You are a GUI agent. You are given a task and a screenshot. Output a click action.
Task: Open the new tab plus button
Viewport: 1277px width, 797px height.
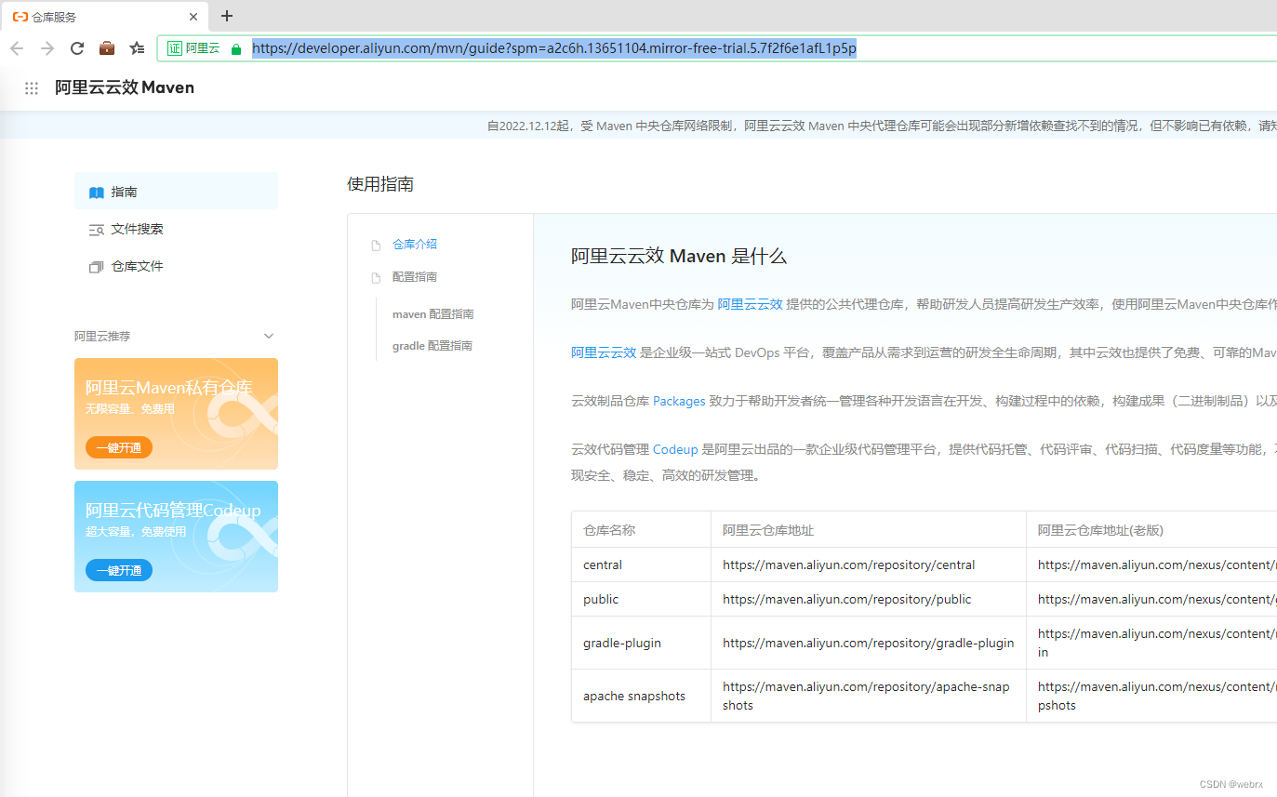click(227, 16)
